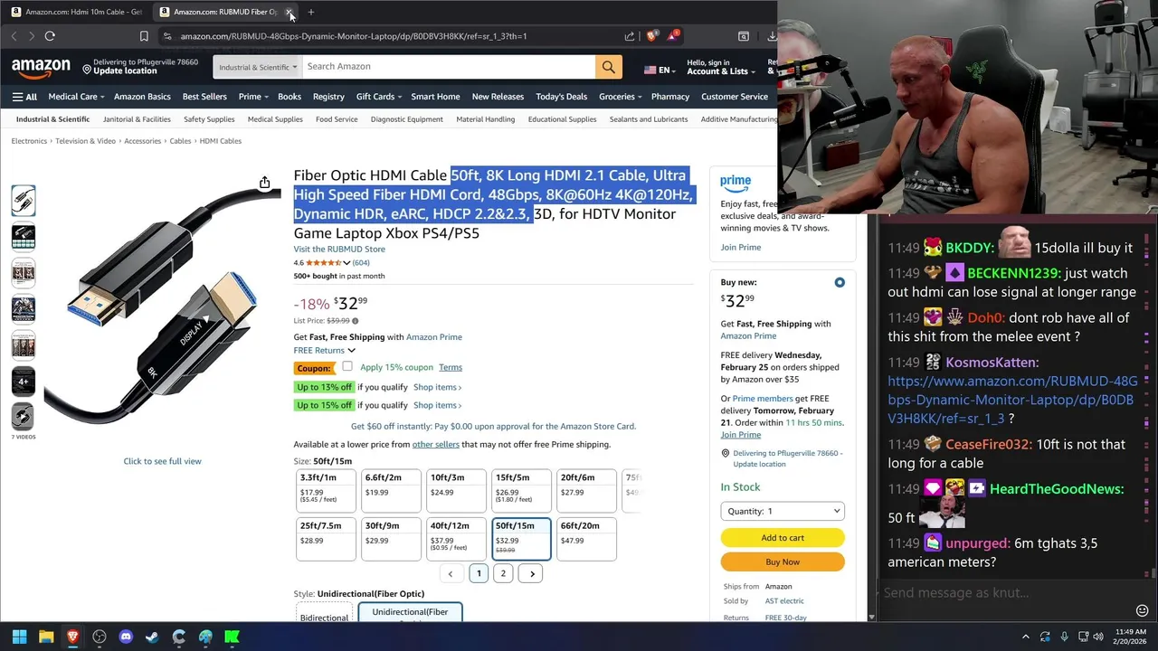Select the 7 VIDEOS thumbnail
The image size is (1158, 651).
click(23, 417)
